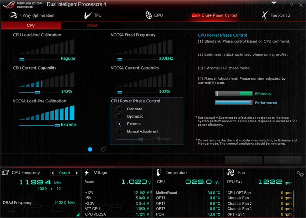Switch to the DRAM sub-tab
The width and height of the screenshot is (306, 218).
click(92, 25)
